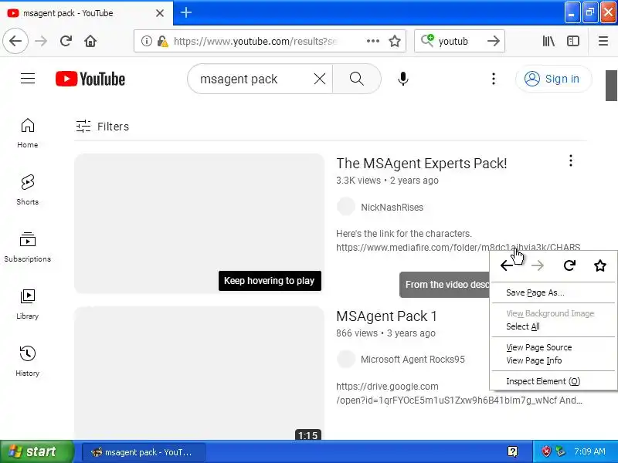Open the red security shield tray icon

(546, 451)
